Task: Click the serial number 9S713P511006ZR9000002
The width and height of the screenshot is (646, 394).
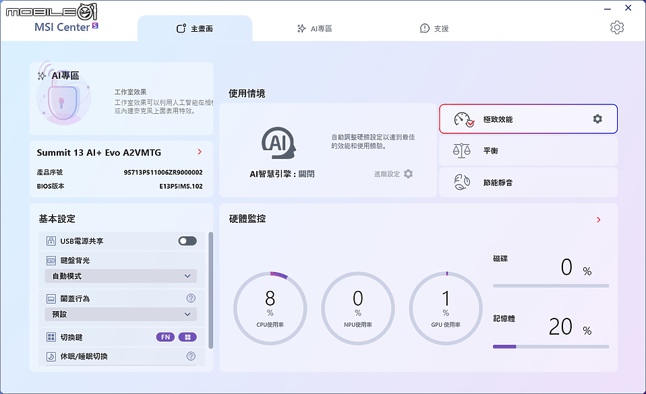Action: [x=163, y=172]
